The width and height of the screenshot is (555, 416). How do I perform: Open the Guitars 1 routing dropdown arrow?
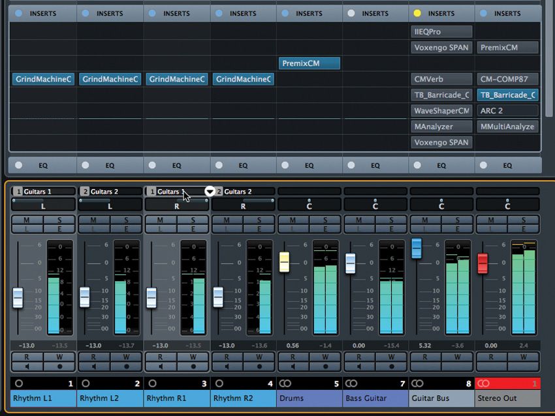(210, 192)
